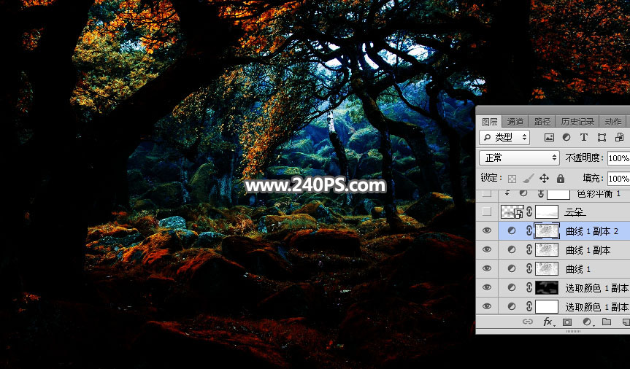This screenshot has height=369, width=630.
Task: Toggle mask link of black-masked 选取颜色 layer
Action: pyautogui.click(x=529, y=287)
